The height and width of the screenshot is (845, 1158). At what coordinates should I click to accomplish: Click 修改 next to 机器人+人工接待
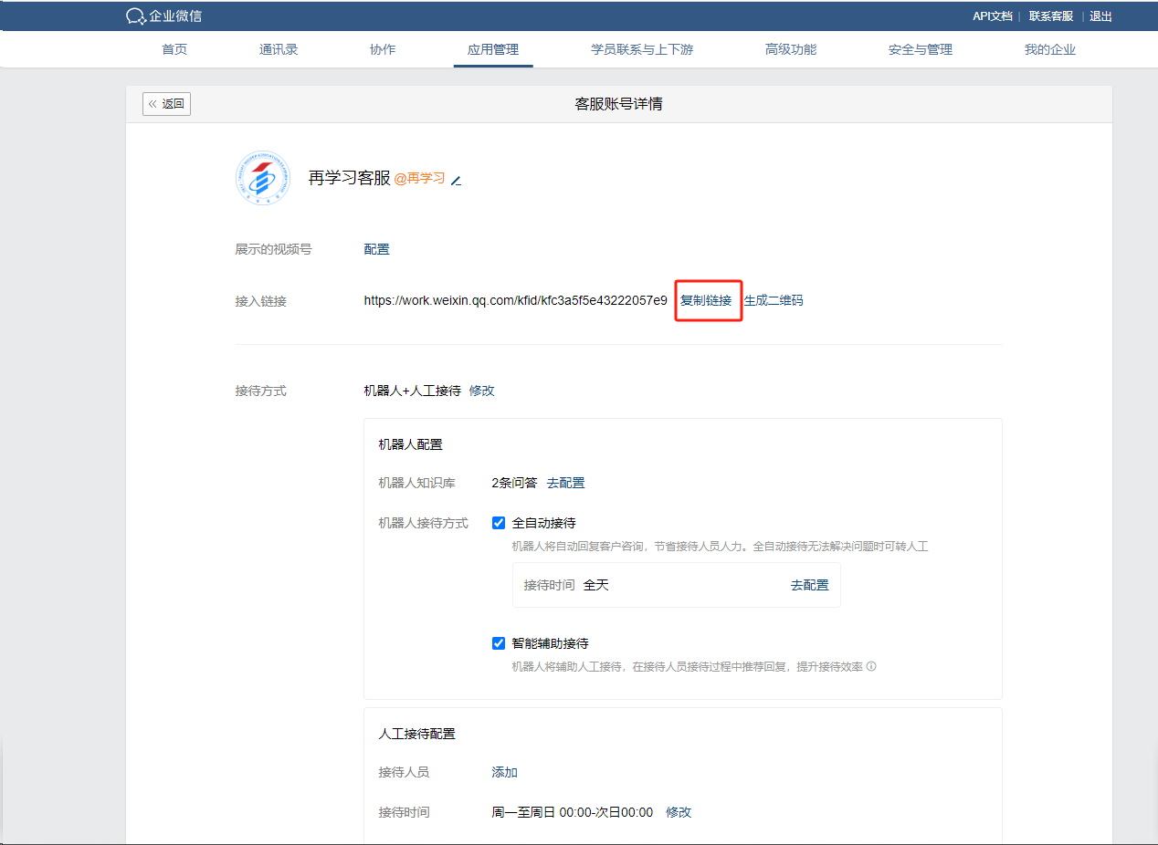click(x=482, y=391)
